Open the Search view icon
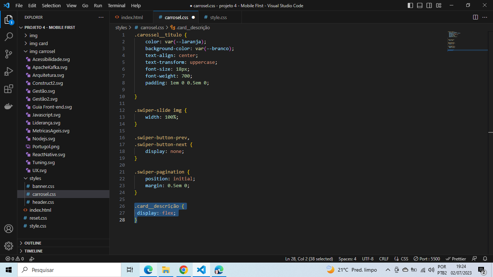This screenshot has height=277, width=493. pos(9,37)
